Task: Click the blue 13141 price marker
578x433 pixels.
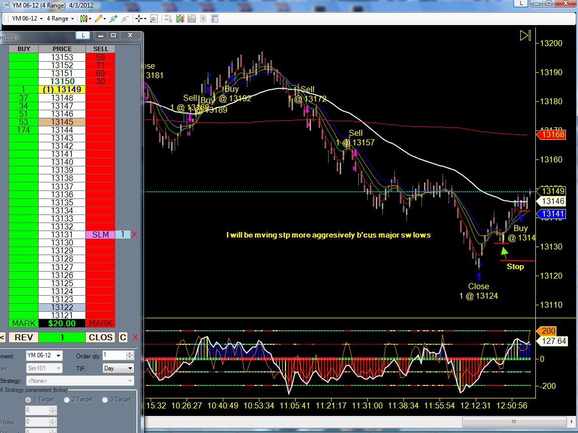Action: point(551,214)
